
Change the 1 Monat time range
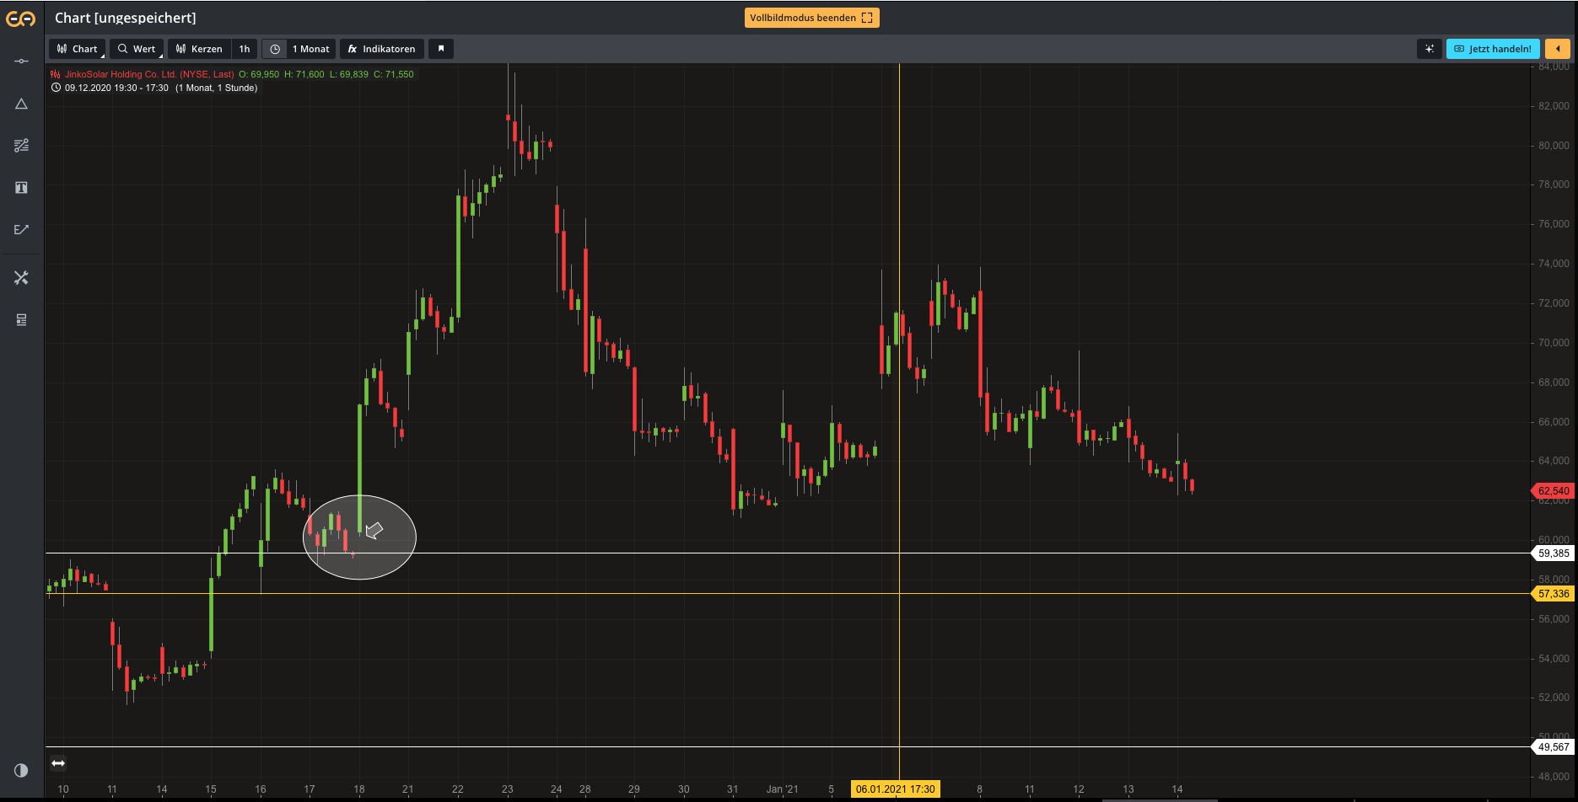pyautogui.click(x=311, y=49)
